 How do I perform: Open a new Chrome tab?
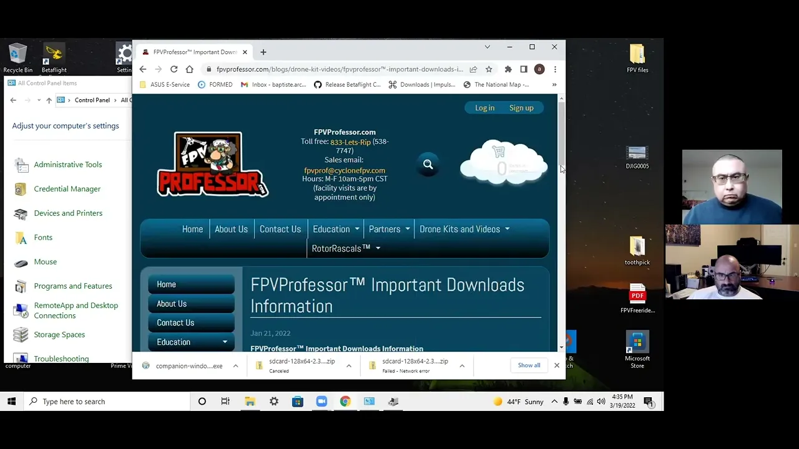pos(263,52)
